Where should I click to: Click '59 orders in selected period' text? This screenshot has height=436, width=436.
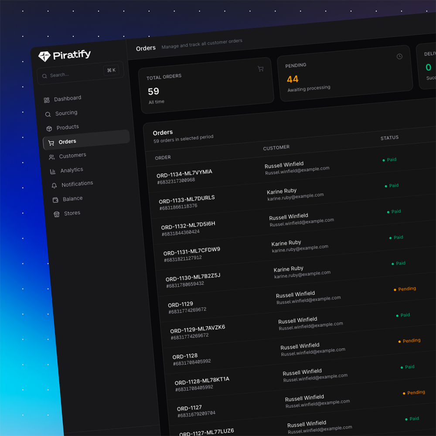(x=184, y=139)
